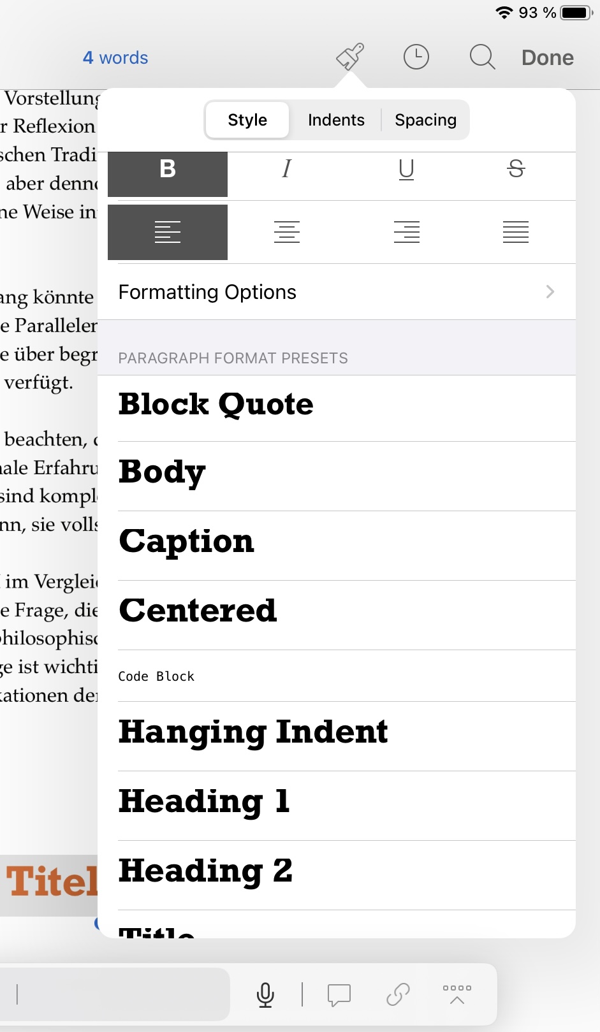Open statistics via the 4 words label
This screenshot has height=1032, width=600.
115,57
